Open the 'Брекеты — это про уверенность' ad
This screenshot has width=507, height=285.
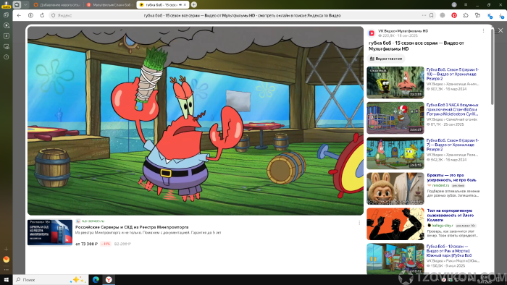pyautogui.click(x=452, y=177)
